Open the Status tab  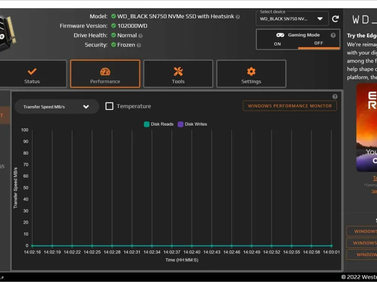(x=33, y=74)
